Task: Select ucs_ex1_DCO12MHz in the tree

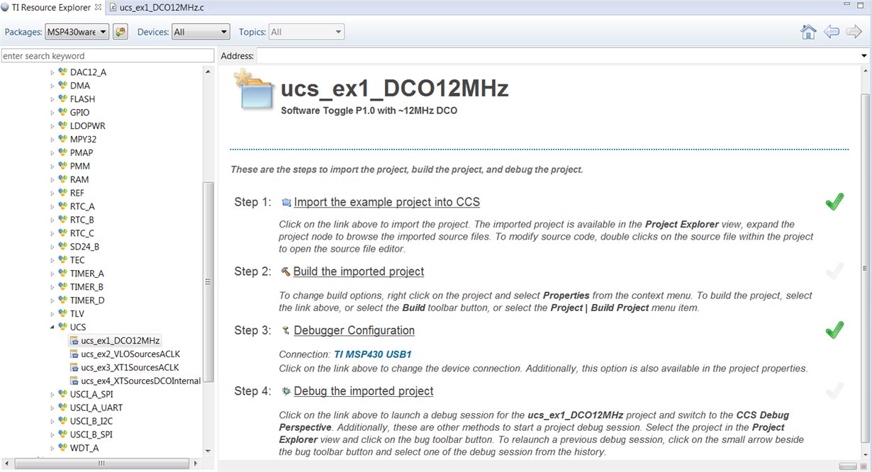Action: [121, 341]
